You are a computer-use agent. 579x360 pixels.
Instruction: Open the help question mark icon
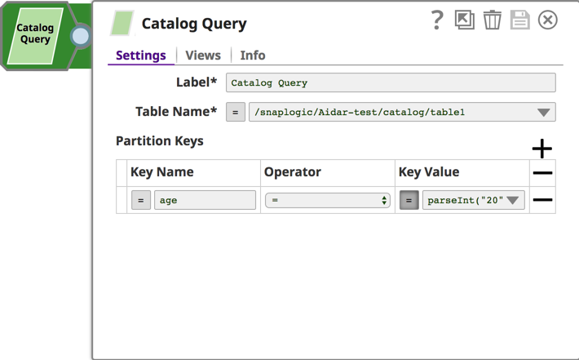pos(437,20)
